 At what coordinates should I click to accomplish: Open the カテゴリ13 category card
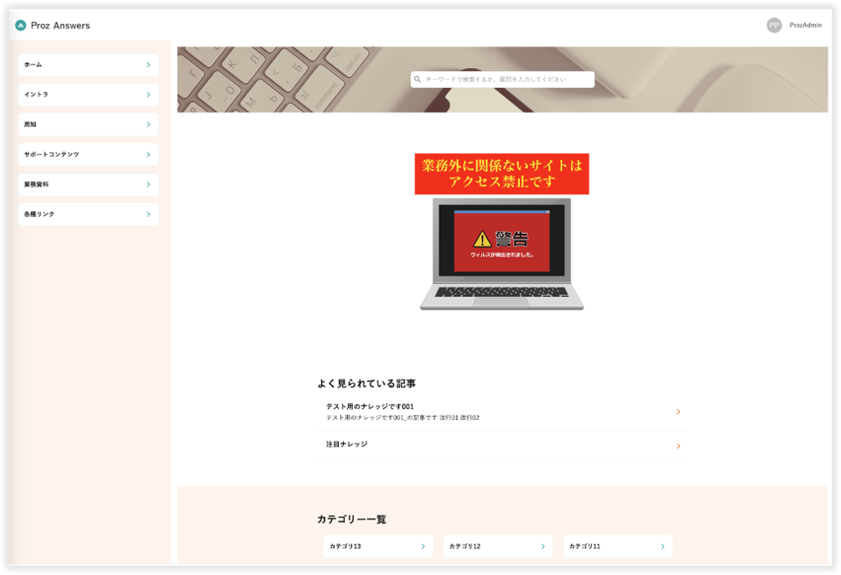(x=377, y=547)
